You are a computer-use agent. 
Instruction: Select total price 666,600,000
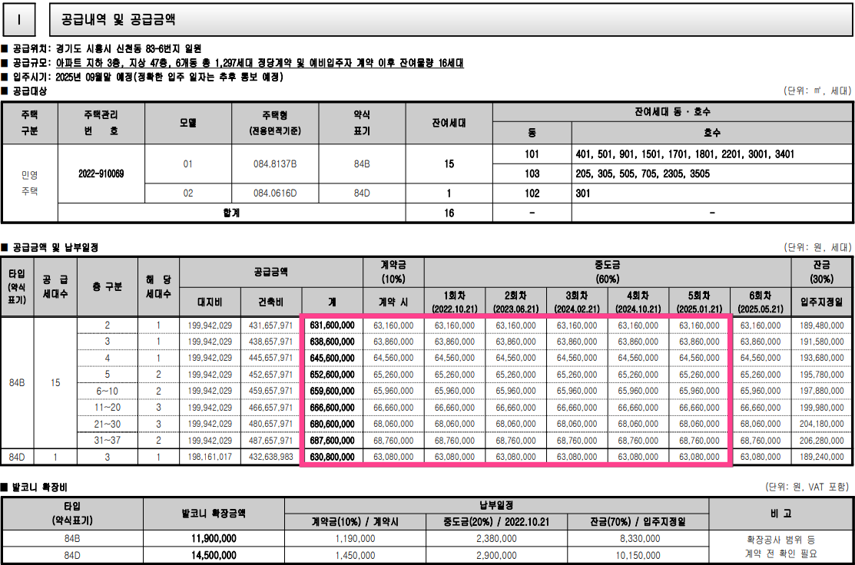[x=332, y=408]
